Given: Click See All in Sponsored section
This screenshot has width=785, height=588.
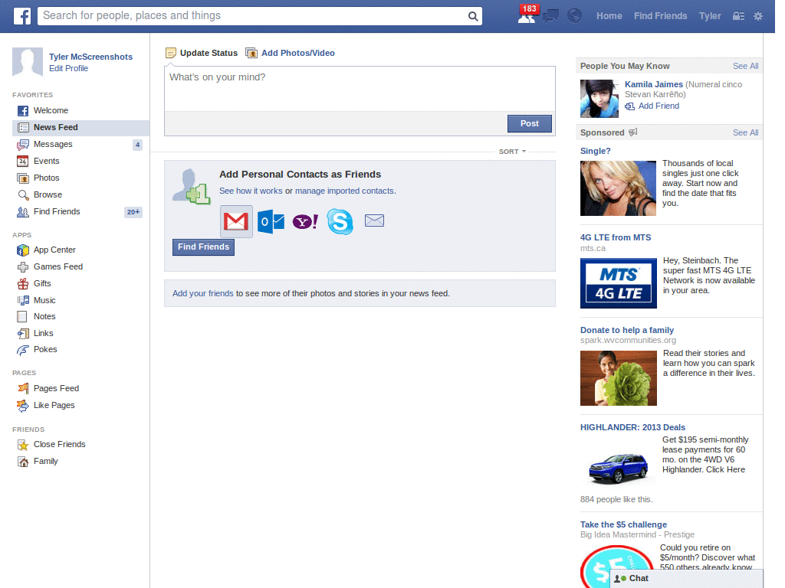Looking at the screenshot, I should tap(745, 132).
